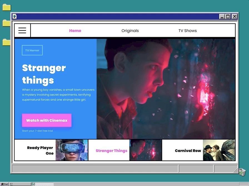Viewport: 249px width, 186px height.
Task: Switch to the Home tab
Action: point(75,31)
